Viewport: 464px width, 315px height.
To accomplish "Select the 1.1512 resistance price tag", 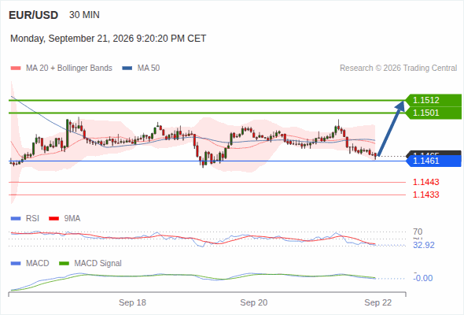I will [x=433, y=100].
